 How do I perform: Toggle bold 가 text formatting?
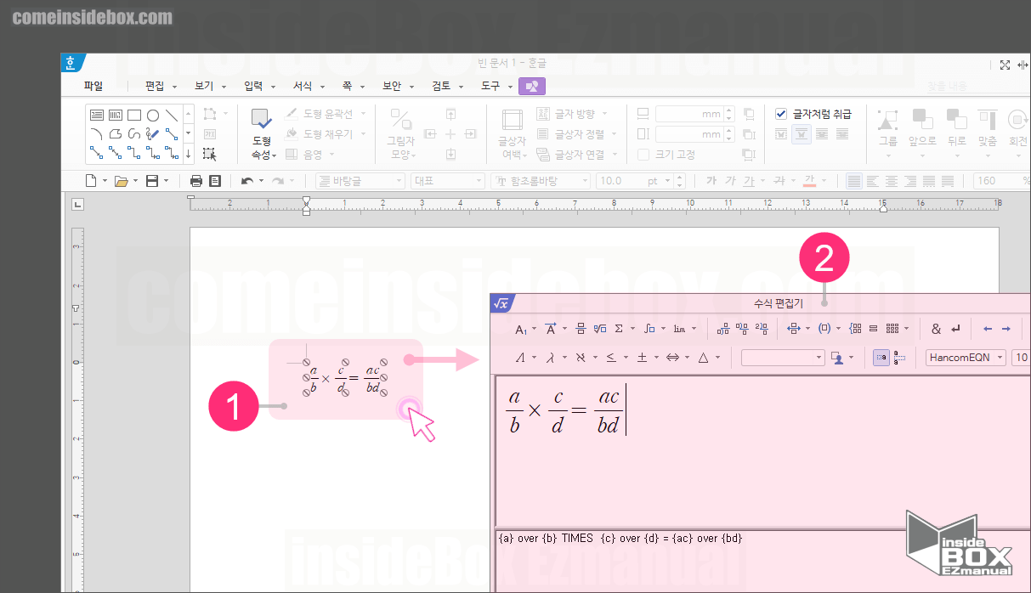pos(711,181)
